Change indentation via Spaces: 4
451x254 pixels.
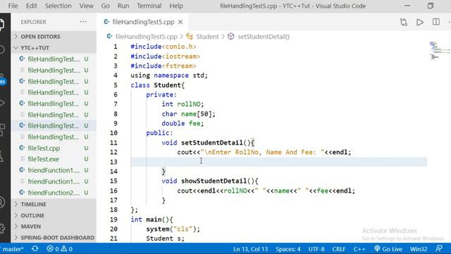(x=288, y=249)
